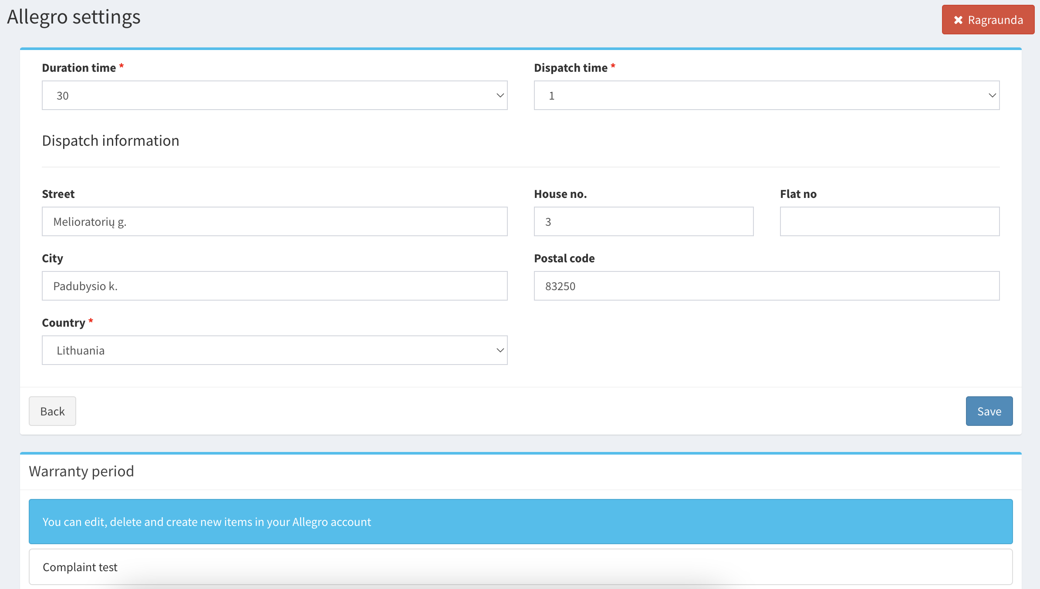This screenshot has width=1040, height=589.
Task: Click the Dispatch information heading
Action: click(x=111, y=141)
